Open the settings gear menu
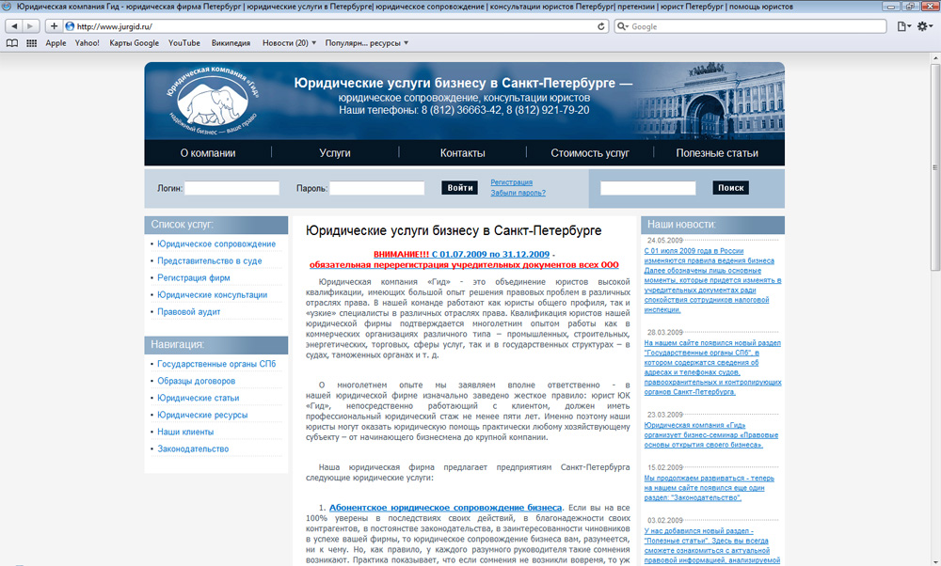Viewport: 941px width, 566px height. [925, 26]
